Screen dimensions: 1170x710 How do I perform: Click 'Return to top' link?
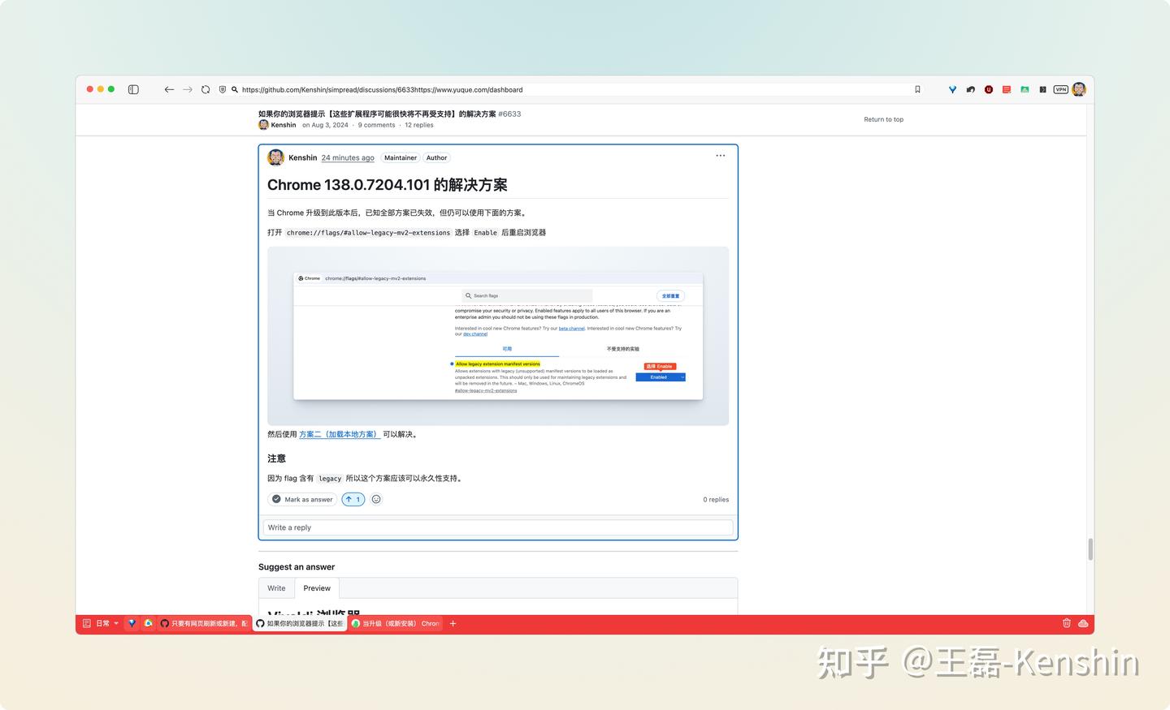point(883,119)
